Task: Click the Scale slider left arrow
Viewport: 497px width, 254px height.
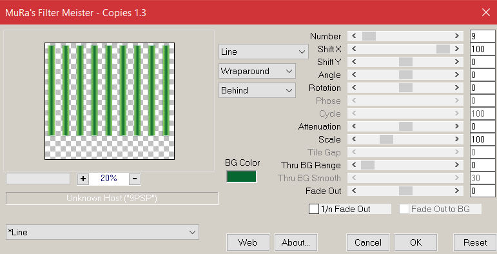Action: tap(354, 139)
